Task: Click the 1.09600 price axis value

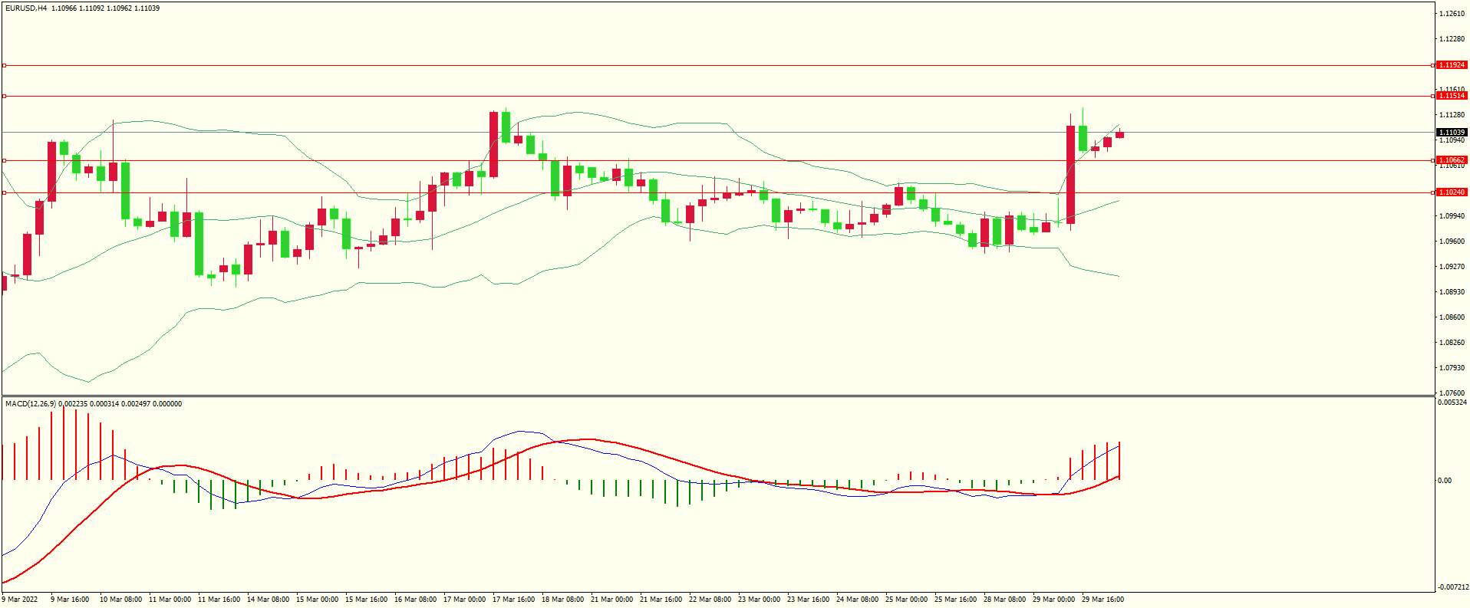Action: pos(1452,242)
